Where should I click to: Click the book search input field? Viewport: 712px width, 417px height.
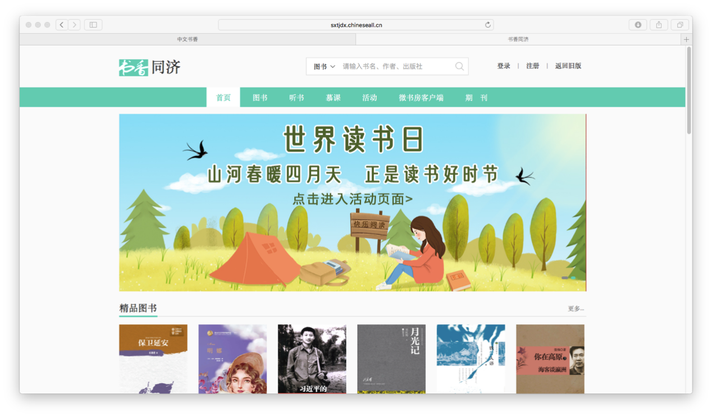[x=396, y=66]
